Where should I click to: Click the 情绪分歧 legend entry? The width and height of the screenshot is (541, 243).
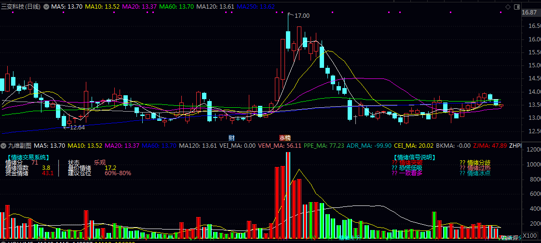(475, 163)
